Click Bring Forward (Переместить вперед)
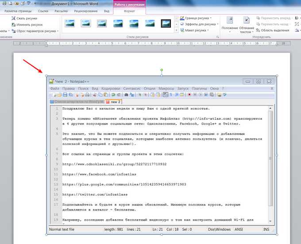Viewport: 301px width, 244px height. point(274,18)
